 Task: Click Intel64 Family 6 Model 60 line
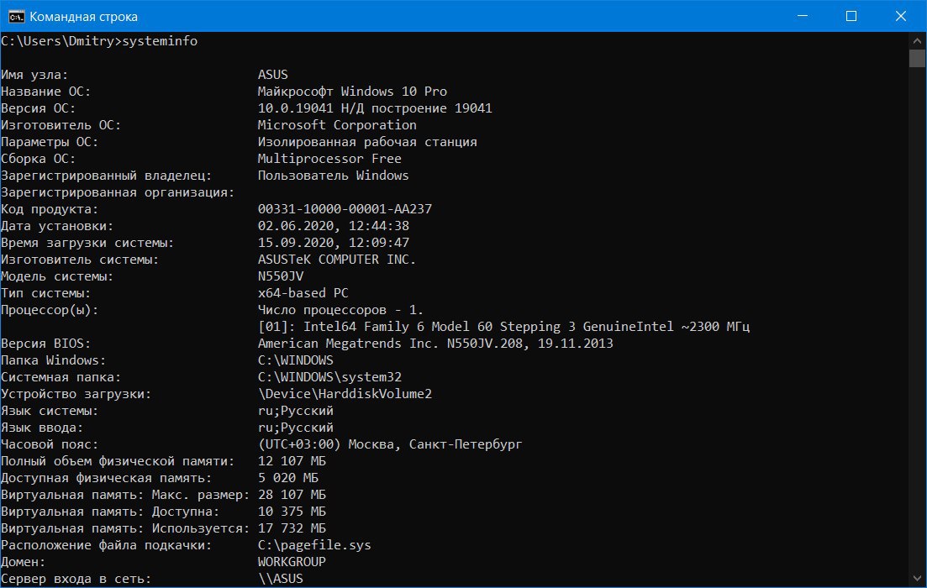[503, 326]
